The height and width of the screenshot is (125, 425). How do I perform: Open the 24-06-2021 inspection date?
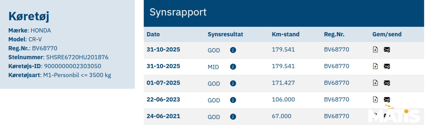(x=163, y=116)
